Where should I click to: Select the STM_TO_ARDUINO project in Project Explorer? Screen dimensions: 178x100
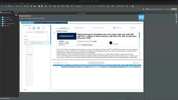click(9, 24)
